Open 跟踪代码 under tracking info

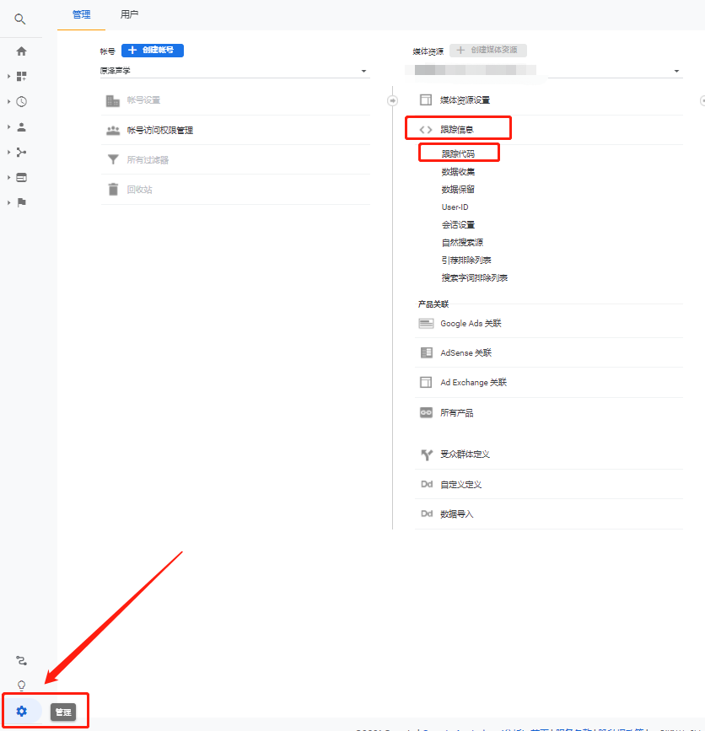(x=458, y=153)
